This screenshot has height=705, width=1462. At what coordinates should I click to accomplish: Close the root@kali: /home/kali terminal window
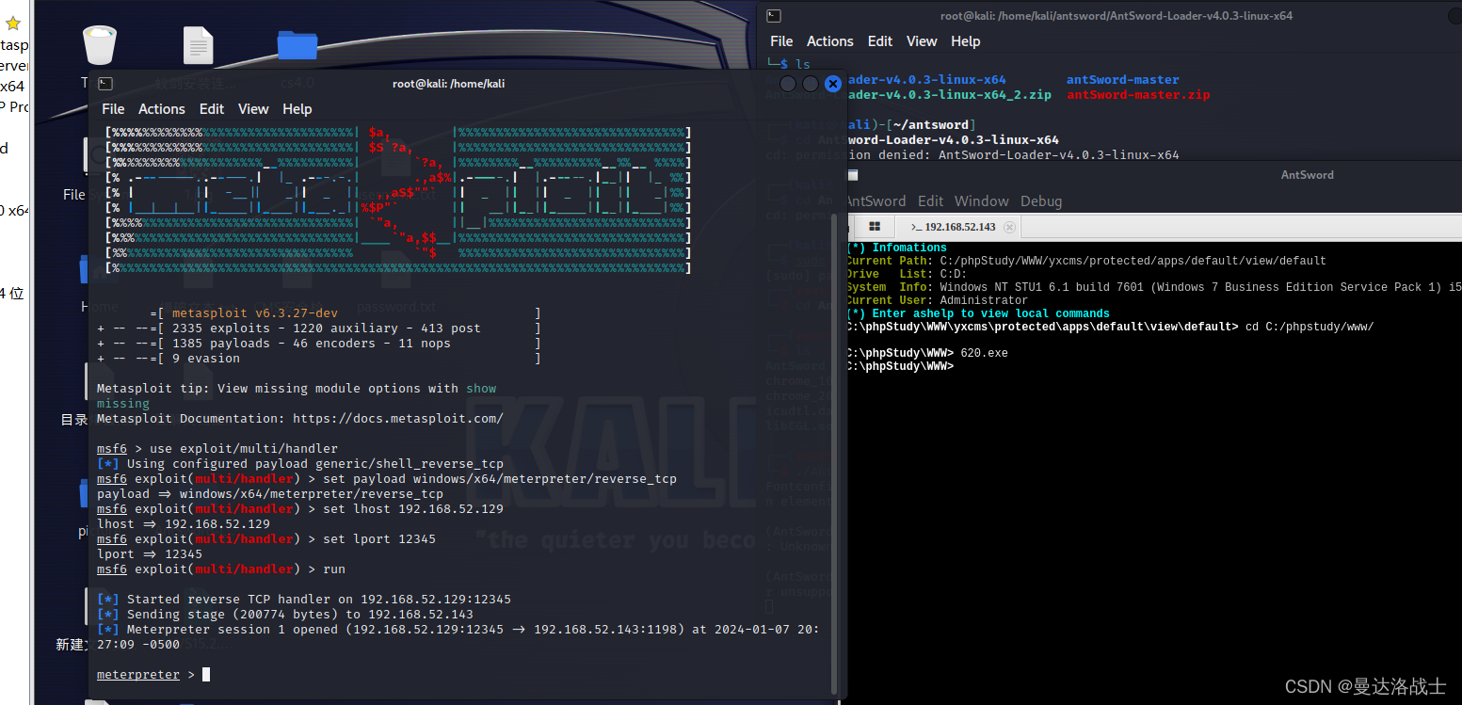(x=832, y=84)
